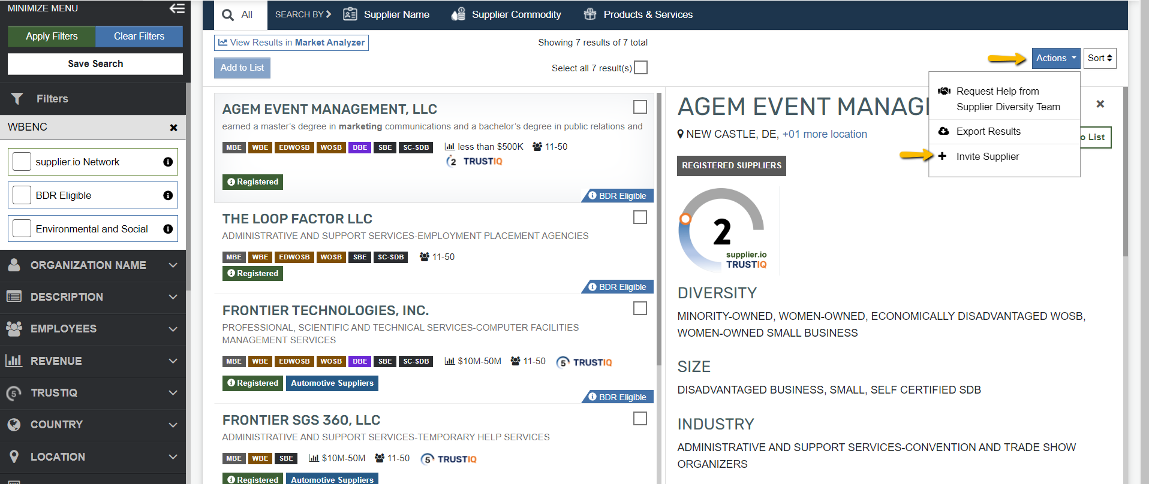The image size is (1149, 484).
Task: Show info for supplier.io Network filter
Action: (168, 162)
